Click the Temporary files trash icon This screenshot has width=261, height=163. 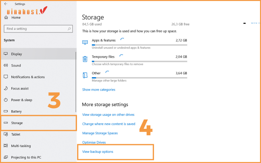point(85,59)
